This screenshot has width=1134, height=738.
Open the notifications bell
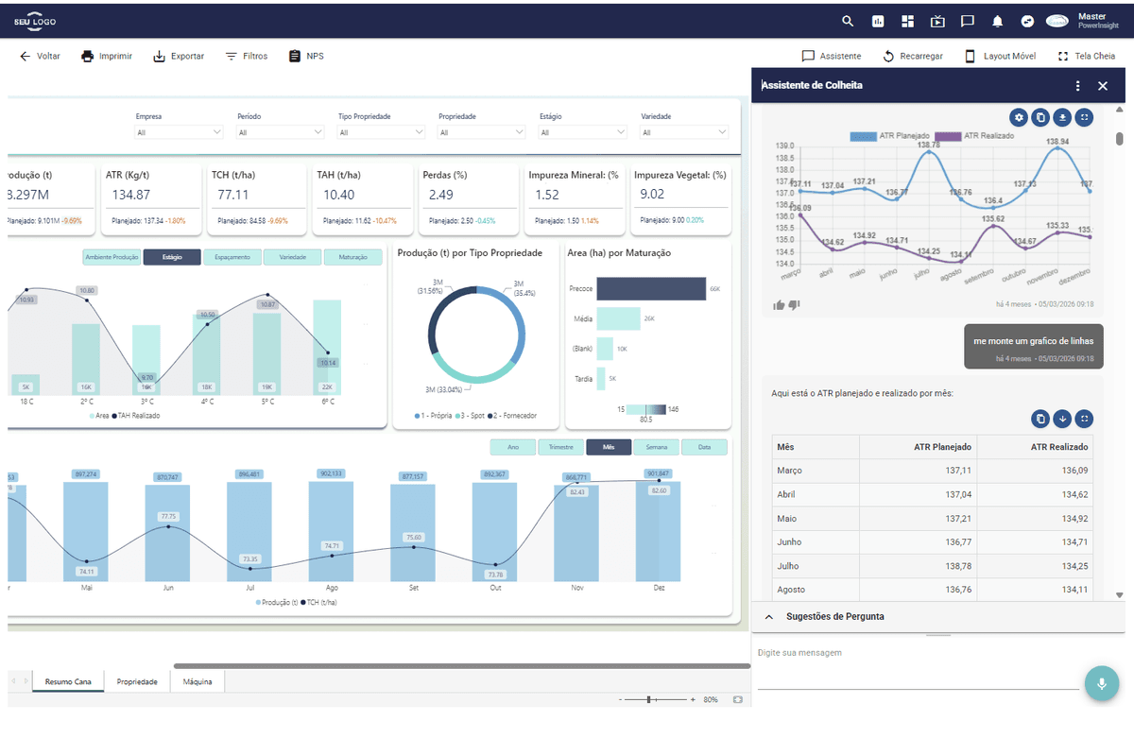[x=997, y=21]
